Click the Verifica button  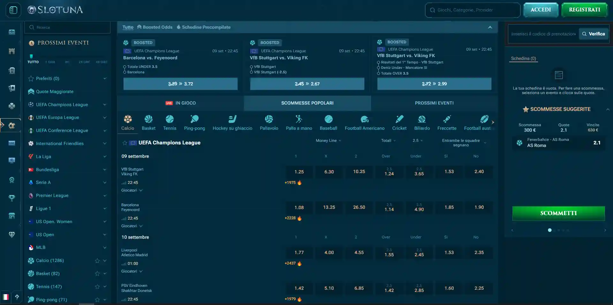tap(594, 34)
